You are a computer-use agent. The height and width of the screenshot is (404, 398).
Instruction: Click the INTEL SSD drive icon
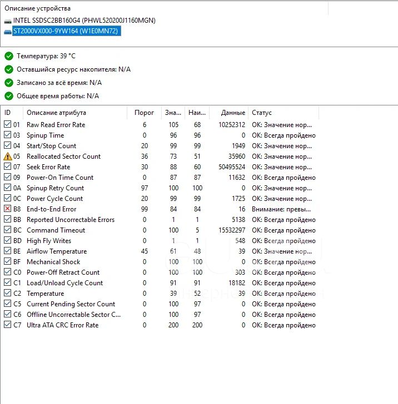point(8,21)
